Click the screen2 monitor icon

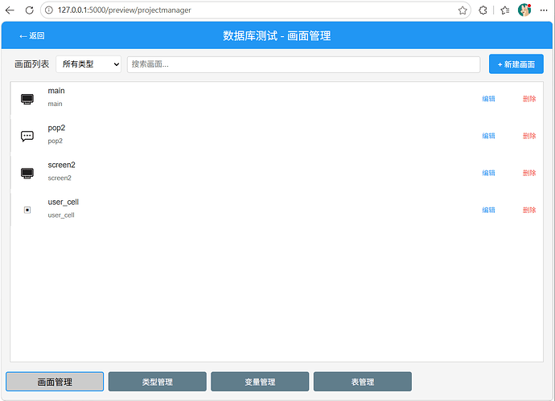[27, 174]
